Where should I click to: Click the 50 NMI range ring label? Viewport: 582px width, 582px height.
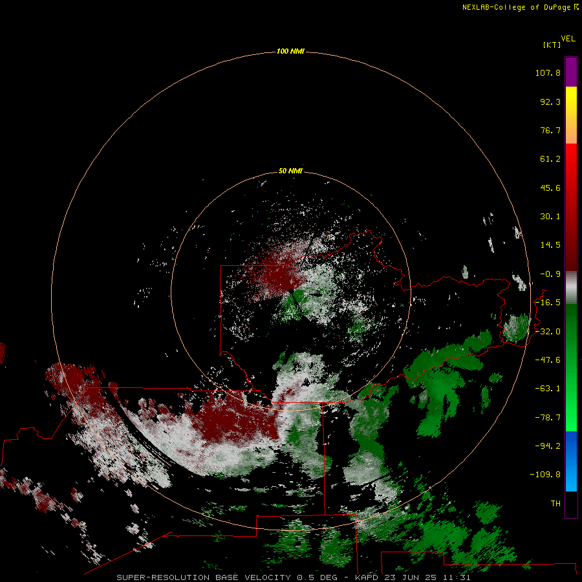(290, 171)
